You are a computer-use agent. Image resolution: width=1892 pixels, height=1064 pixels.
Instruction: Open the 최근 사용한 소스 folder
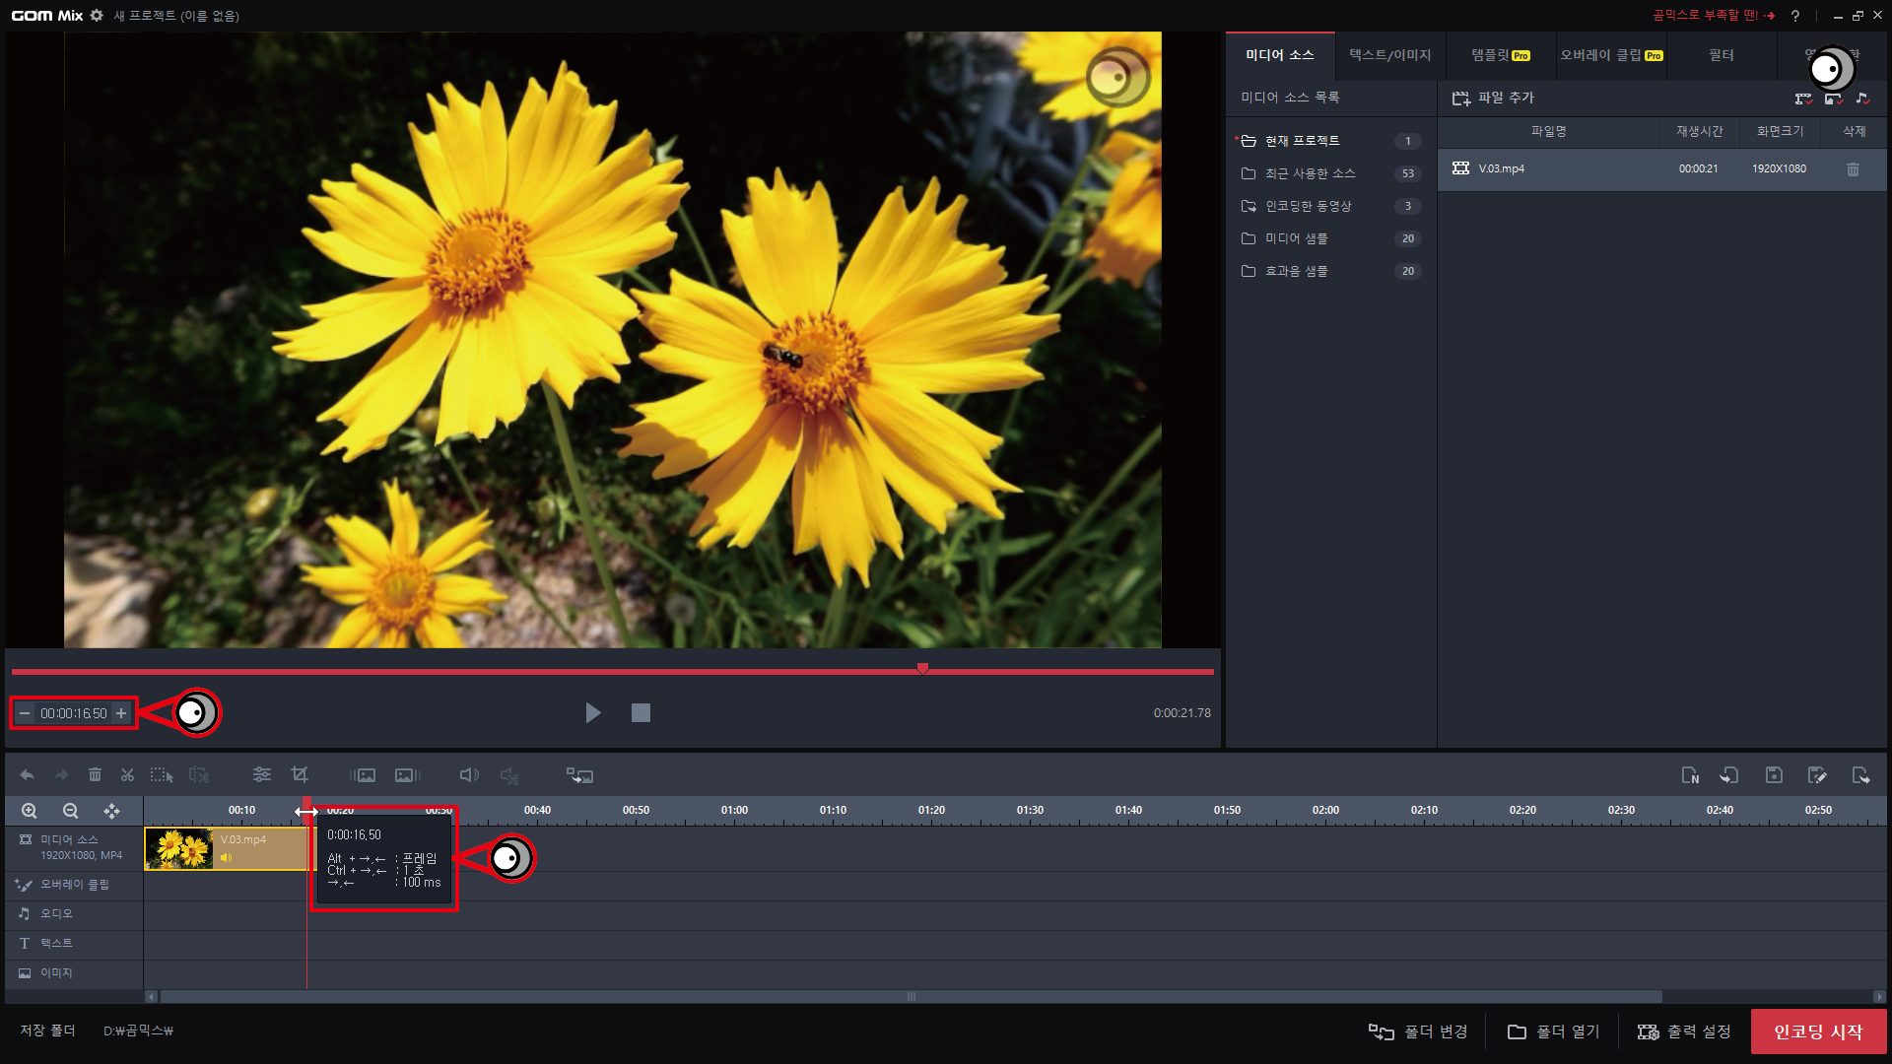pos(1310,173)
